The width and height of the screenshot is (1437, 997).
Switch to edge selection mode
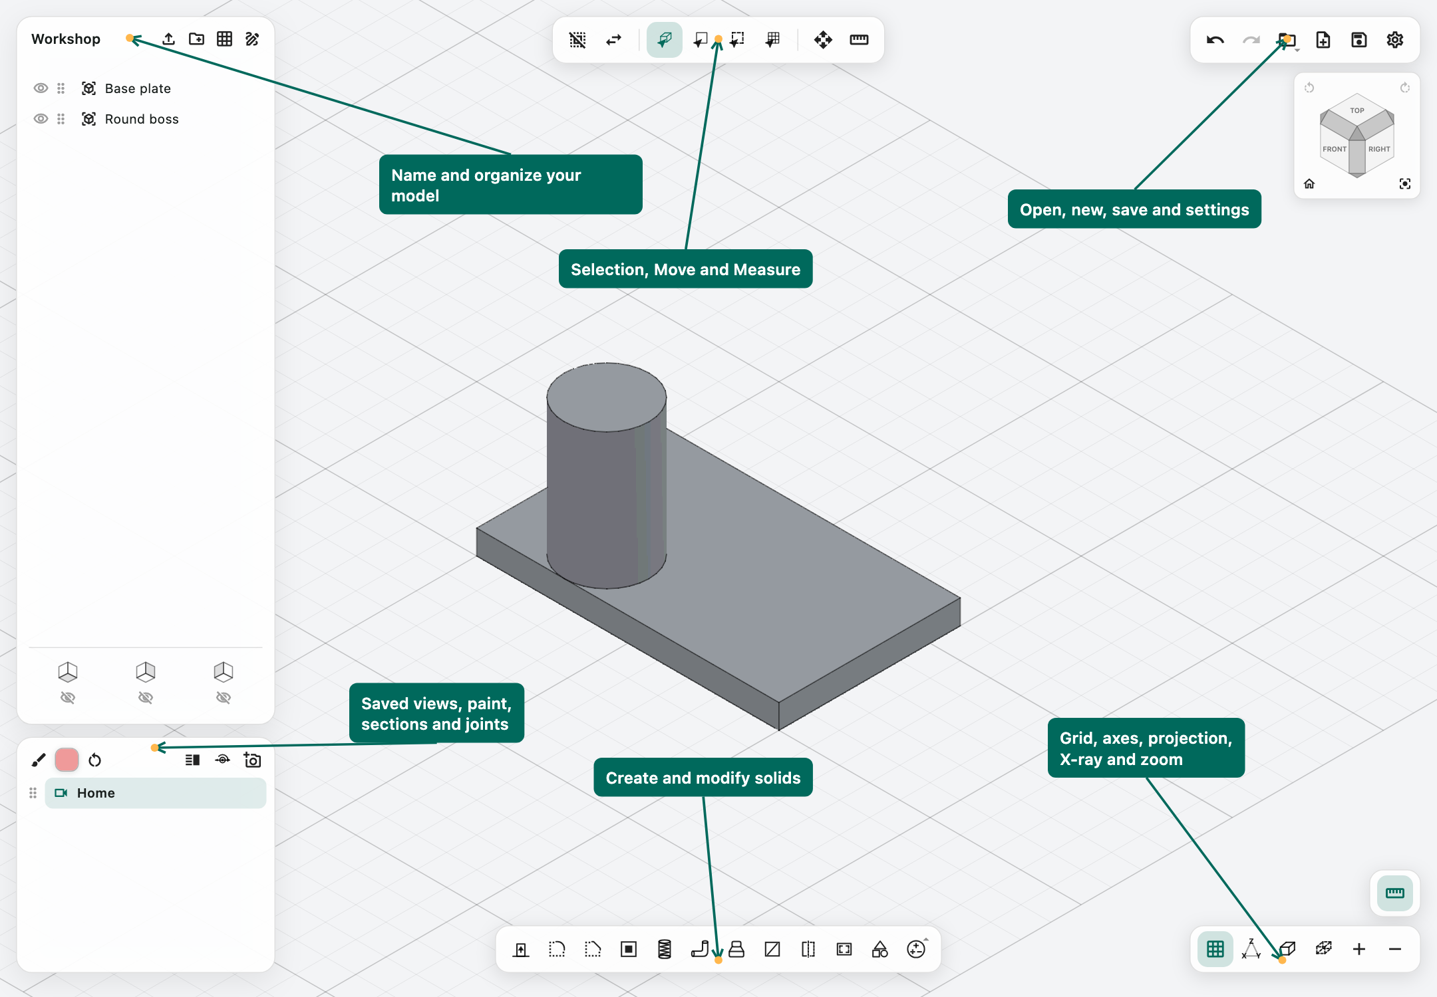pos(737,40)
